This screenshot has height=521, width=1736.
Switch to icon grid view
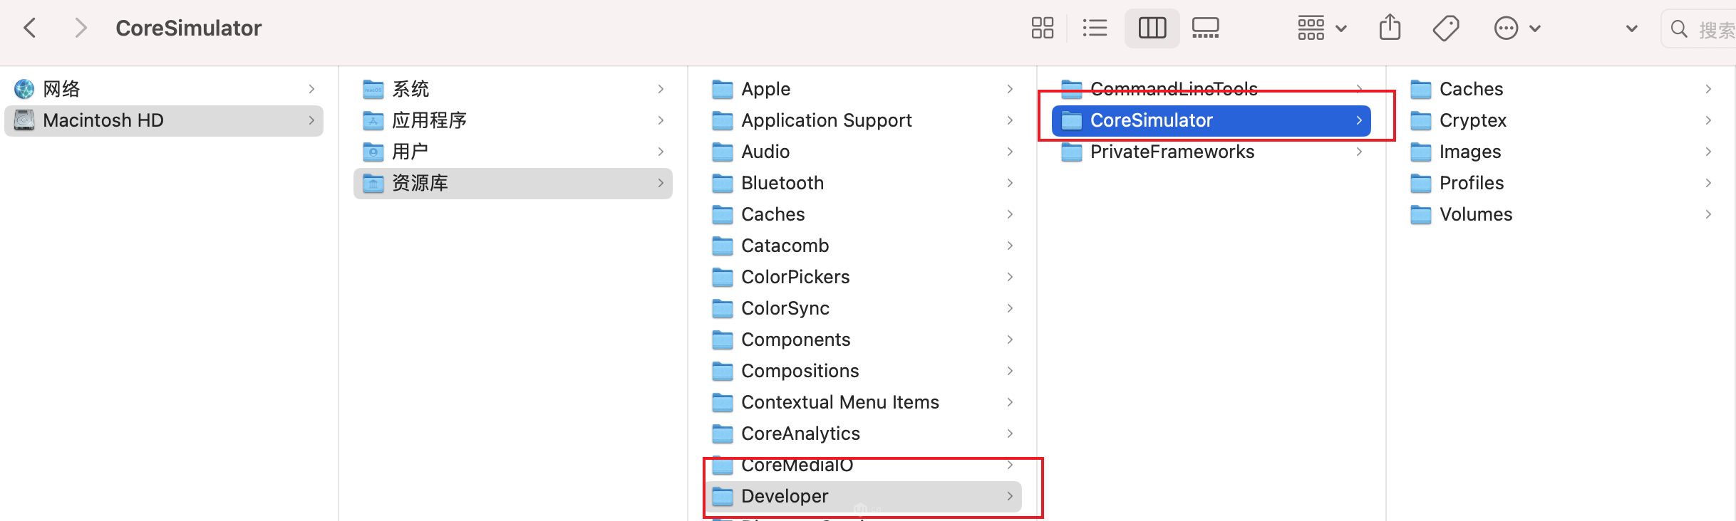(1042, 28)
